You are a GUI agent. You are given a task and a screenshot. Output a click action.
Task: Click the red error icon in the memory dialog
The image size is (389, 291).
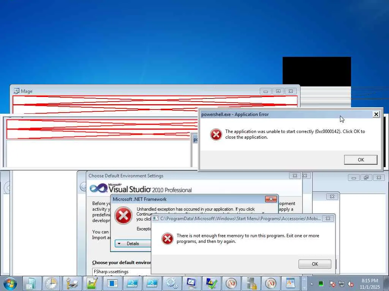168,239
